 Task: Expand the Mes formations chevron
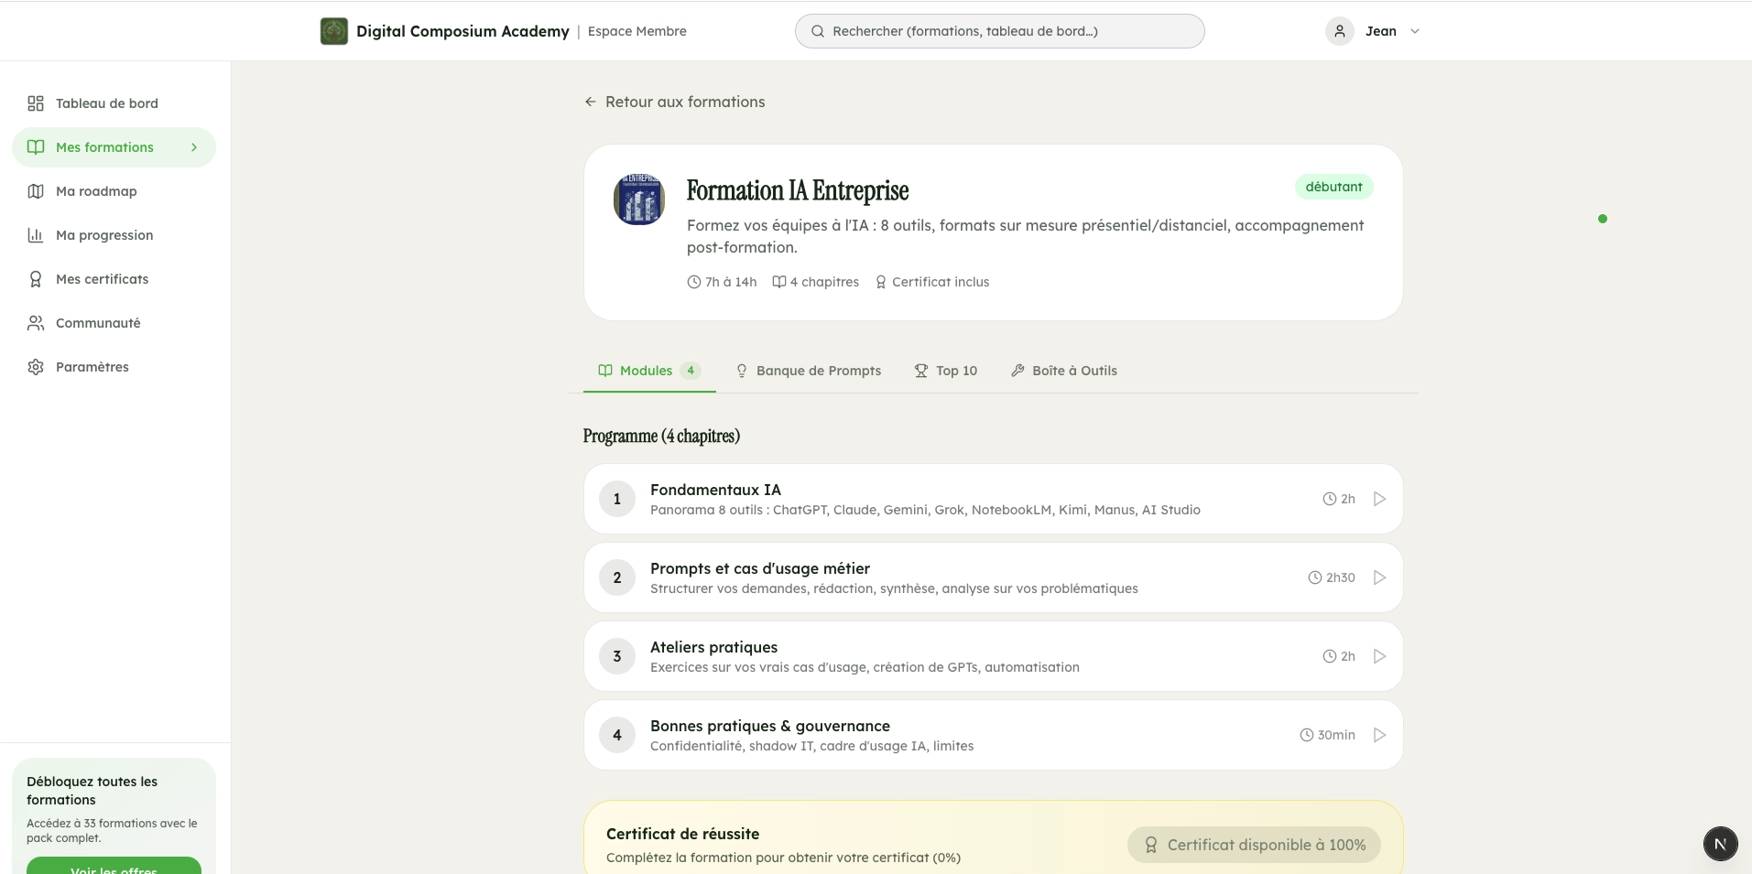pos(193,147)
